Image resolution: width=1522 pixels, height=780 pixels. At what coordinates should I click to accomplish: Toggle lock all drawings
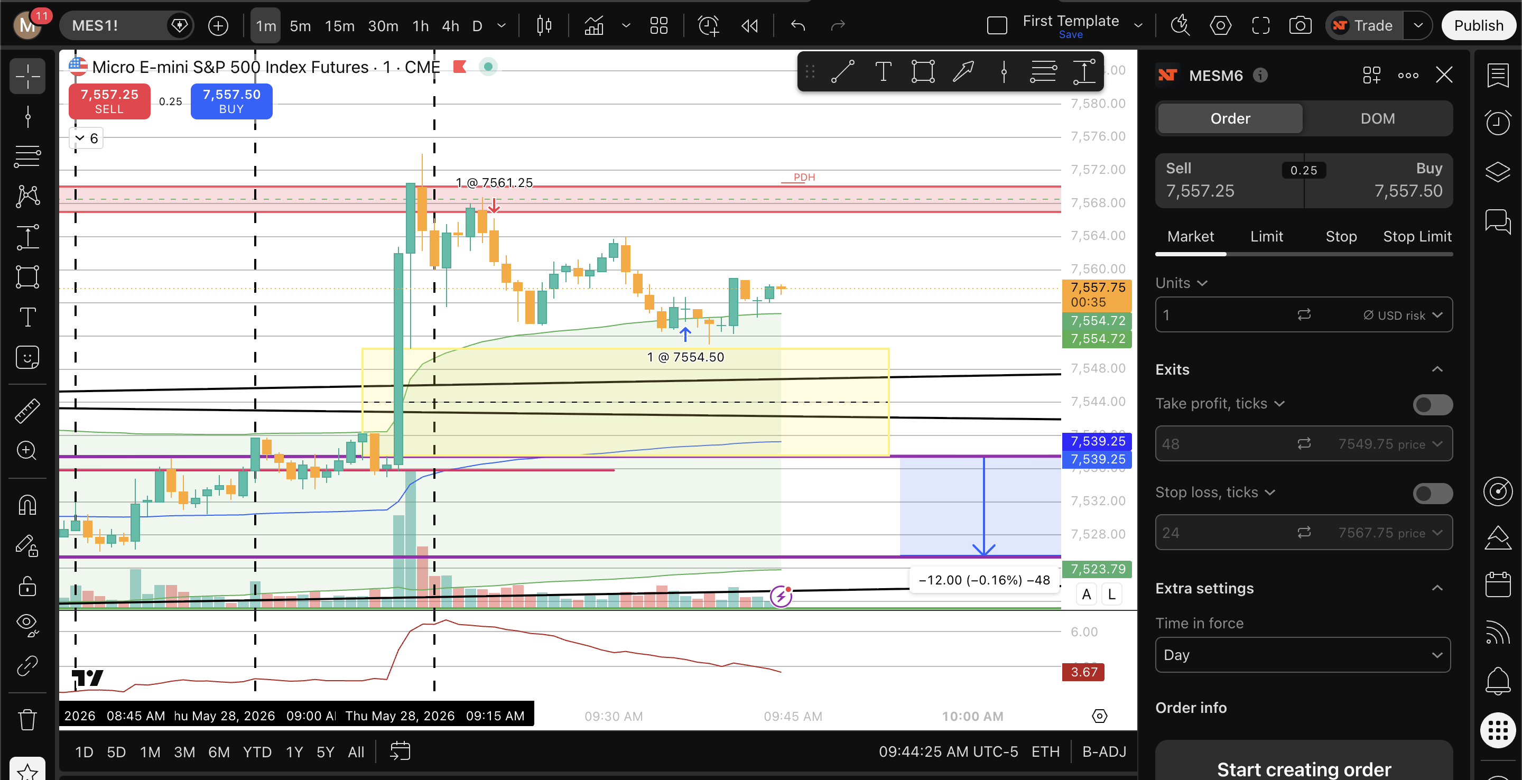[27, 586]
